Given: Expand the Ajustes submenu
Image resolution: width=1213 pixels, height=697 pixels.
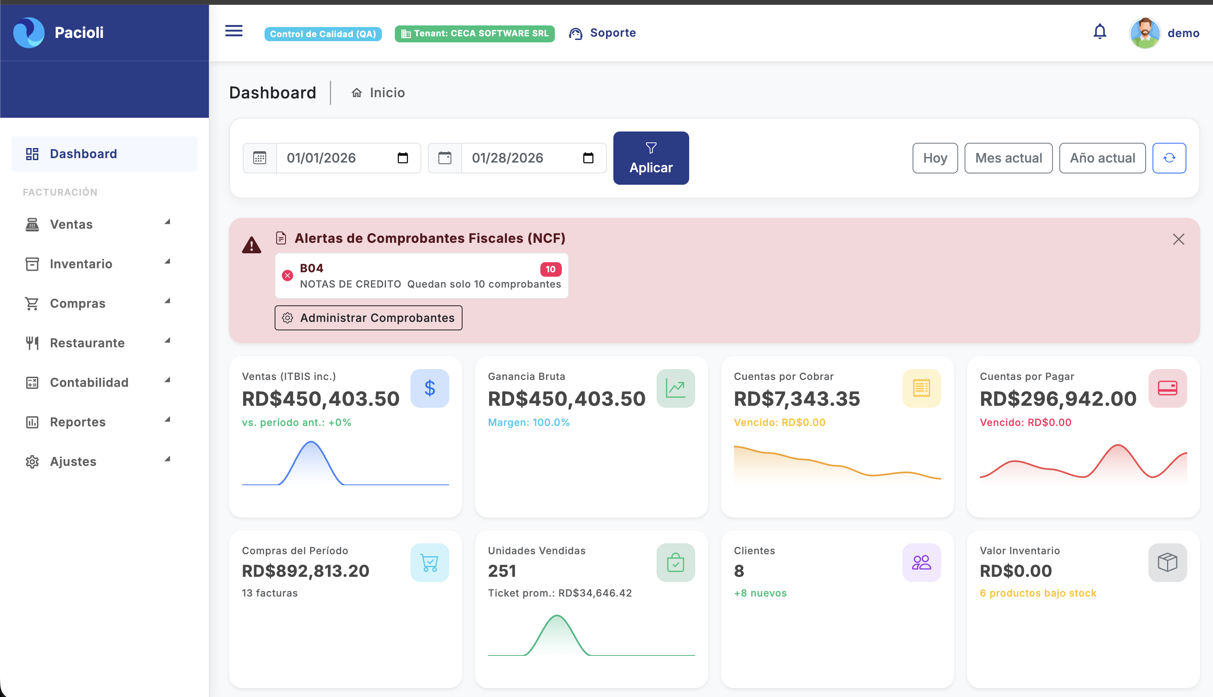Looking at the screenshot, I should point(167,459).
